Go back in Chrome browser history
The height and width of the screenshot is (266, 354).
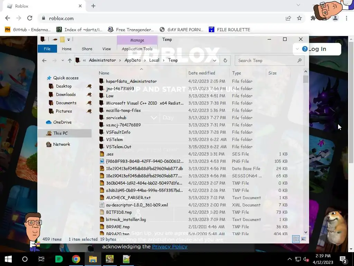tap(8, 18)
